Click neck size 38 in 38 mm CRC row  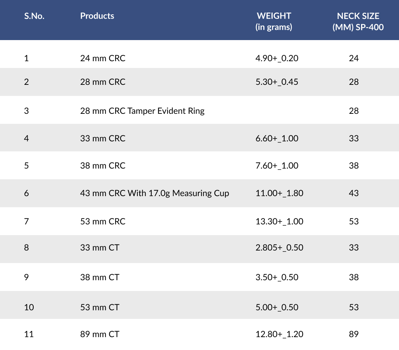coord(354,166)
